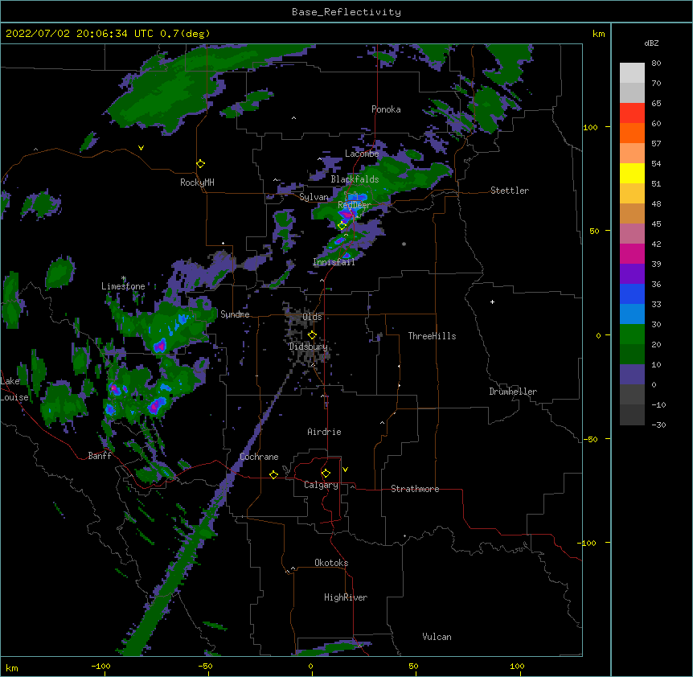Click the Cochrane town label
The image size is (693, 677).
click(259, 457)
